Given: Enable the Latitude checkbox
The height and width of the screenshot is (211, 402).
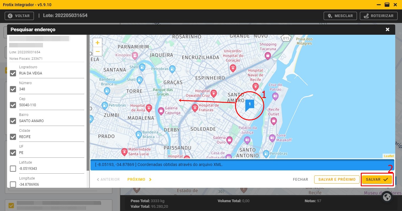Looking at the screenshot, I should (13, 169).
